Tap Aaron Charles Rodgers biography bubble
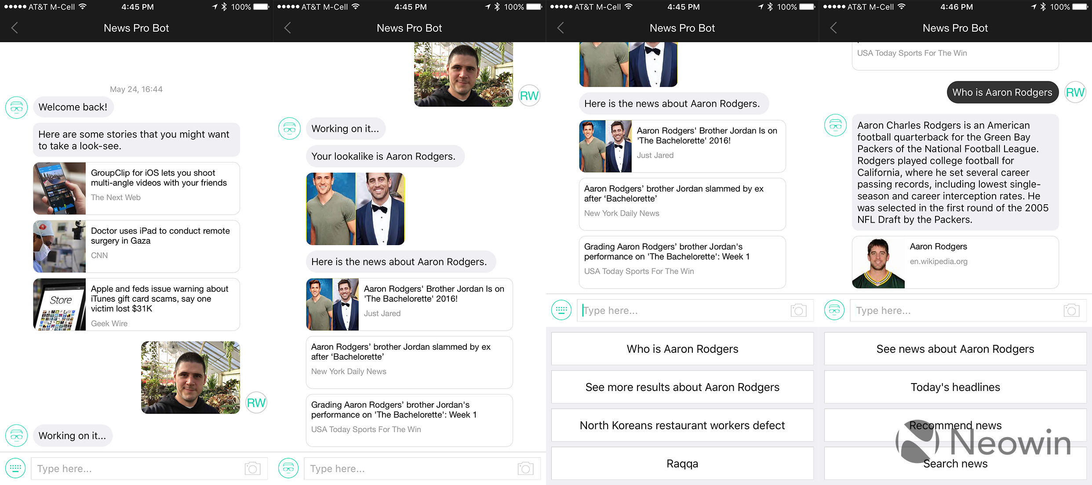The height and width of the screenshot is (485, 1092). pos(955,172)
